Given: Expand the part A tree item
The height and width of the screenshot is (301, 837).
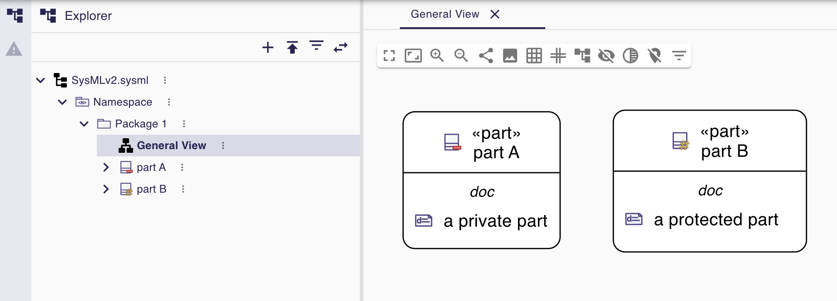Looking at the screenshot, I should pyautogui.click(x=106, y=167).
